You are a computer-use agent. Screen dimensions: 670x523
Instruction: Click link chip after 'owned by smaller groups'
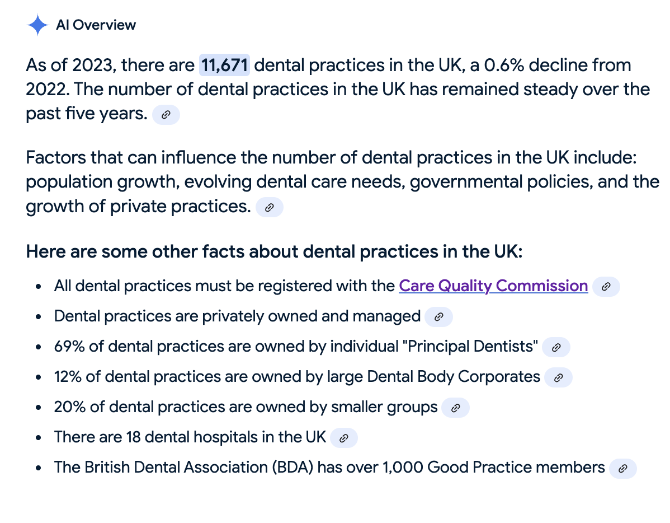point(455,408)
